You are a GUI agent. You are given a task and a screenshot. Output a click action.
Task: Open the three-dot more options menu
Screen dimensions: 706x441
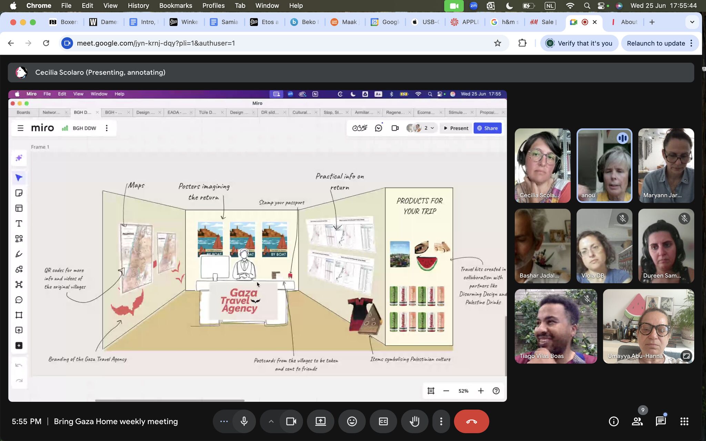click(441, 421)
